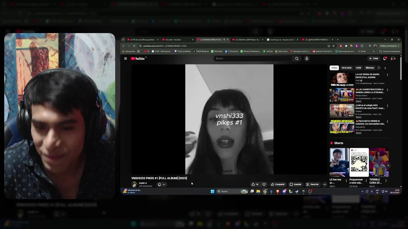Open the tab search dropdown arrow
408x229 pixels.
click(123, 40)
